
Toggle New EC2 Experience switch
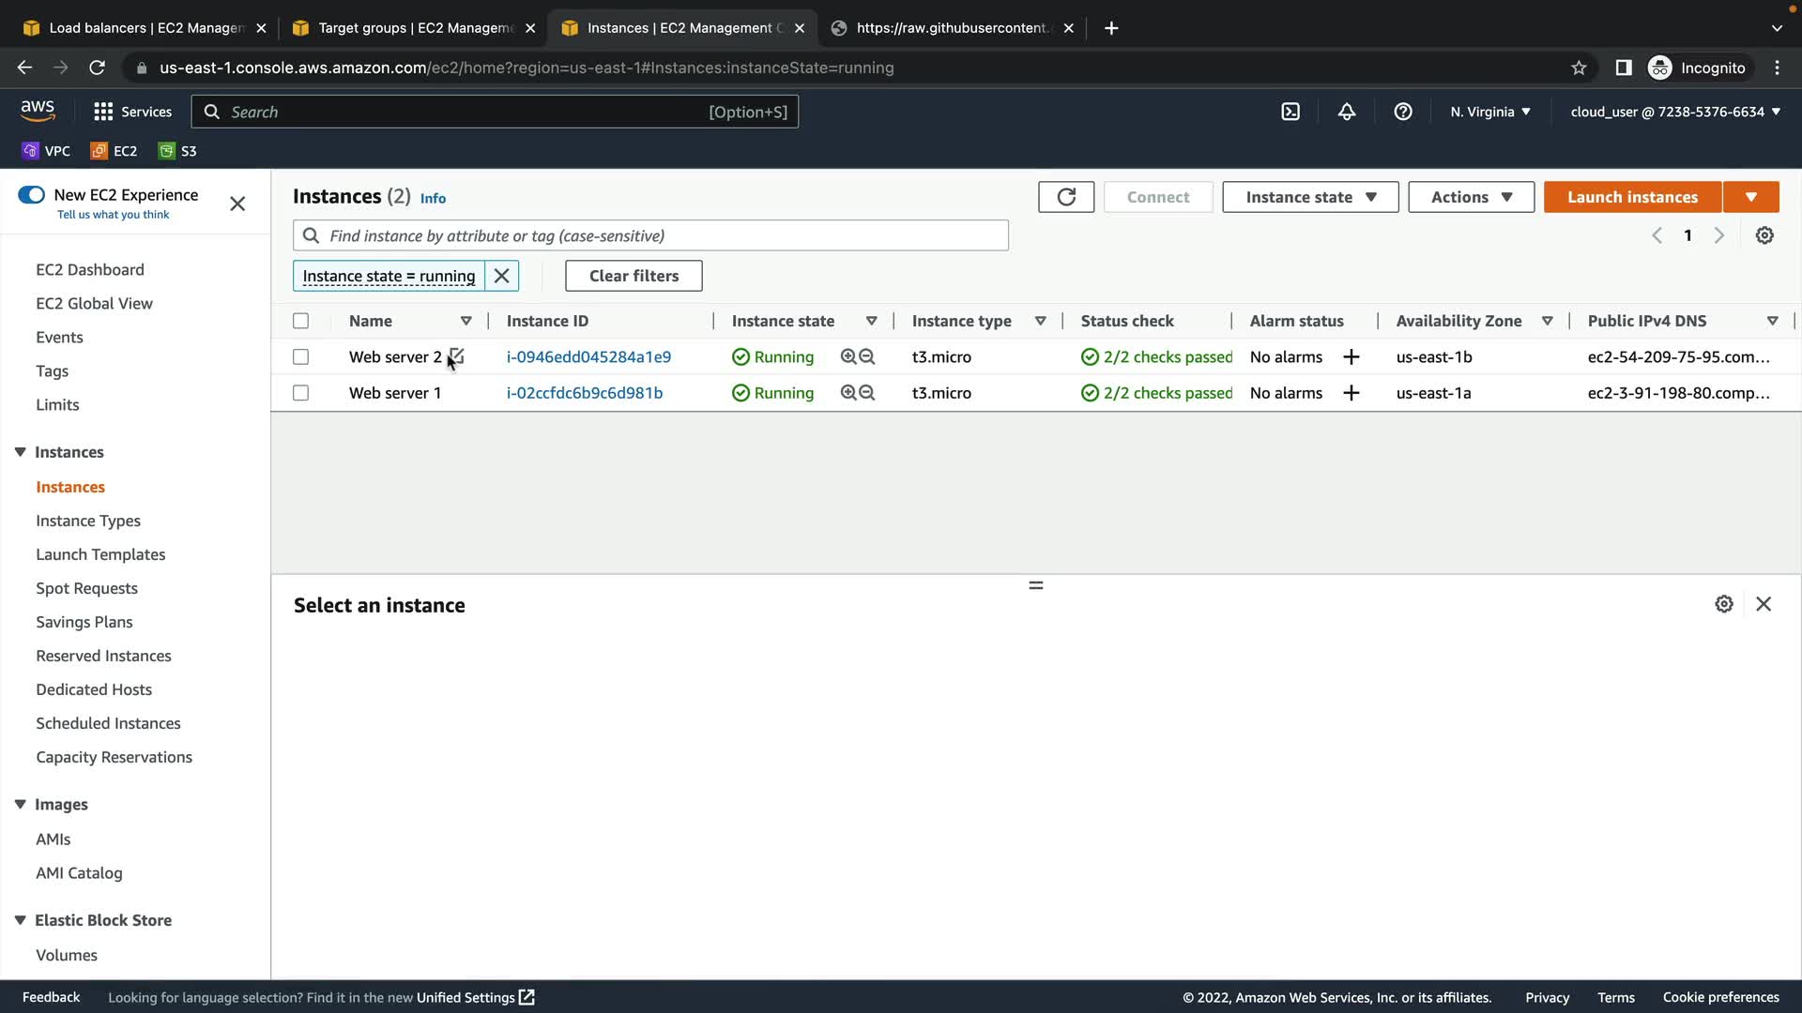click(31, 195)
